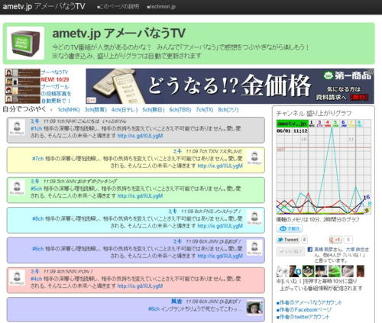The image size is (382, 323).
Task: Click the AdChoices icon on banner corner
Action: (x=371, y=72)
